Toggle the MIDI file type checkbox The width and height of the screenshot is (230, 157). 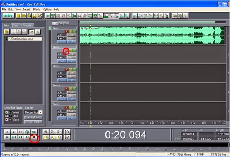point(6,116)
